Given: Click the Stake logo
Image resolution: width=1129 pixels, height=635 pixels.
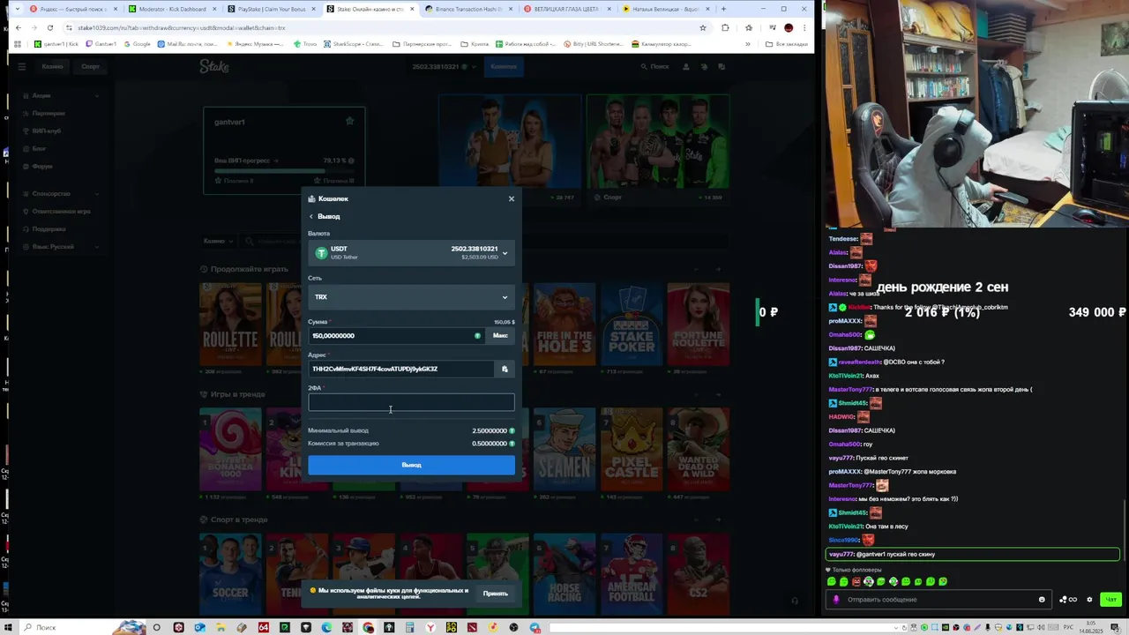Looking at the screenshot, I should click(x=213, y=66).
